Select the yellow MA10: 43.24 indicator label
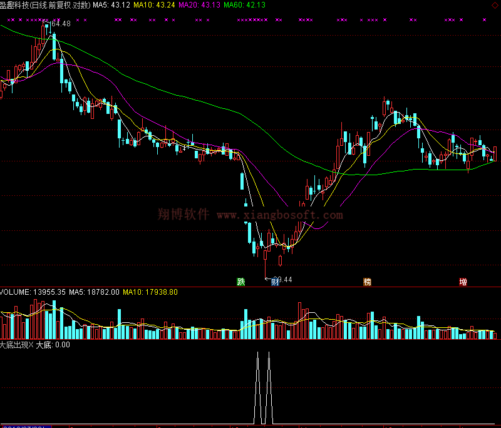The width and height of the screenshot is (501, 428). pyautogui.click(x=154, y=5)
